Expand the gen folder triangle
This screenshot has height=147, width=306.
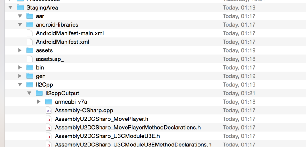pyautogui.click(x=20, y=76)
